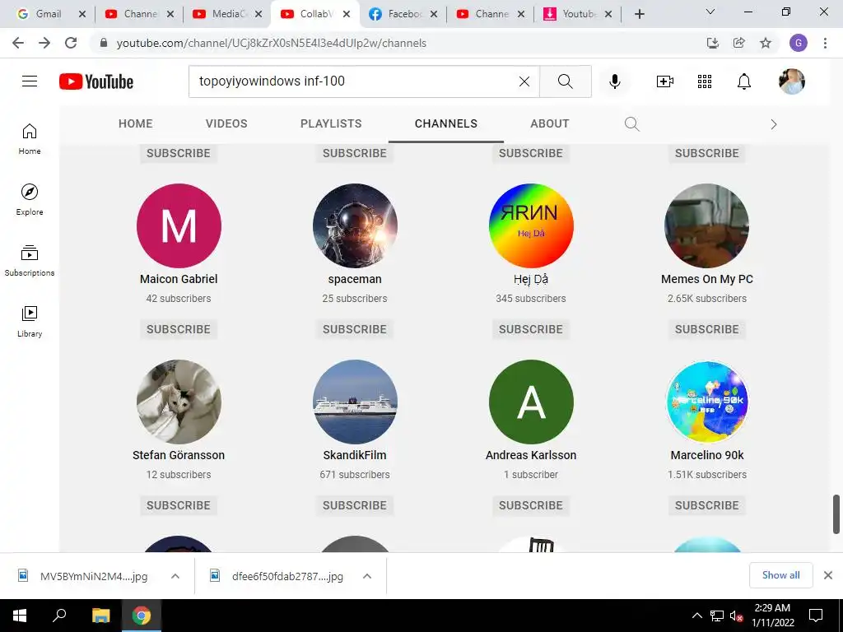Show more channel tabs with right chevron
Image resolution: width=843 pixels, height=632 pixels.
click(774, 124)
